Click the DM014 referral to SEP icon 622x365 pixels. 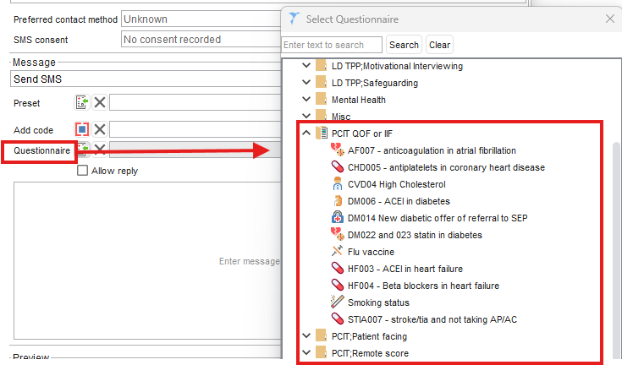click(338, 218)
